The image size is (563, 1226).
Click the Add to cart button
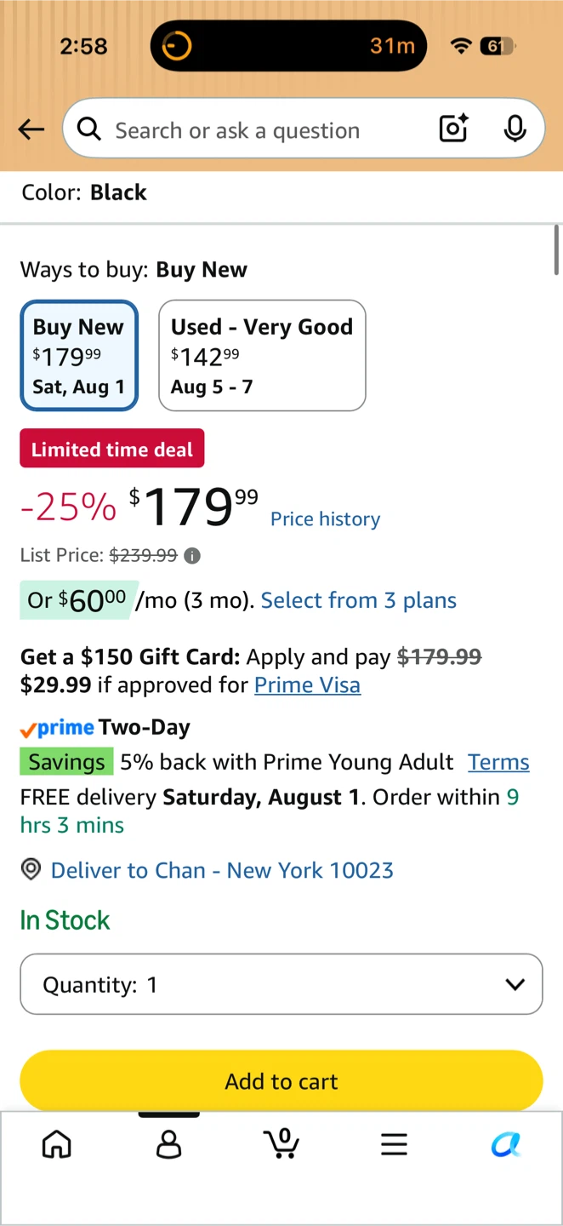281,1081
